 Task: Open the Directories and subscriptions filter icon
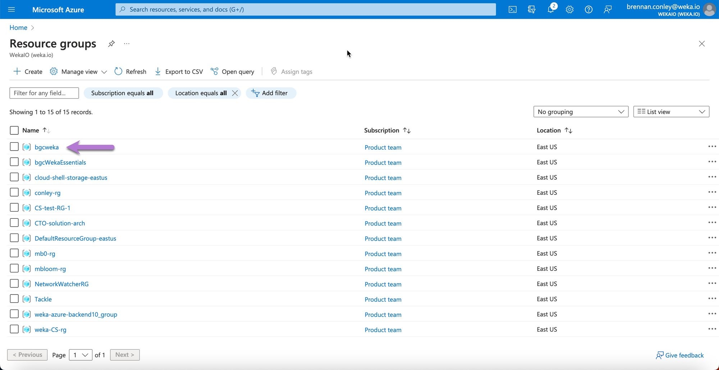tap(531, 10)
